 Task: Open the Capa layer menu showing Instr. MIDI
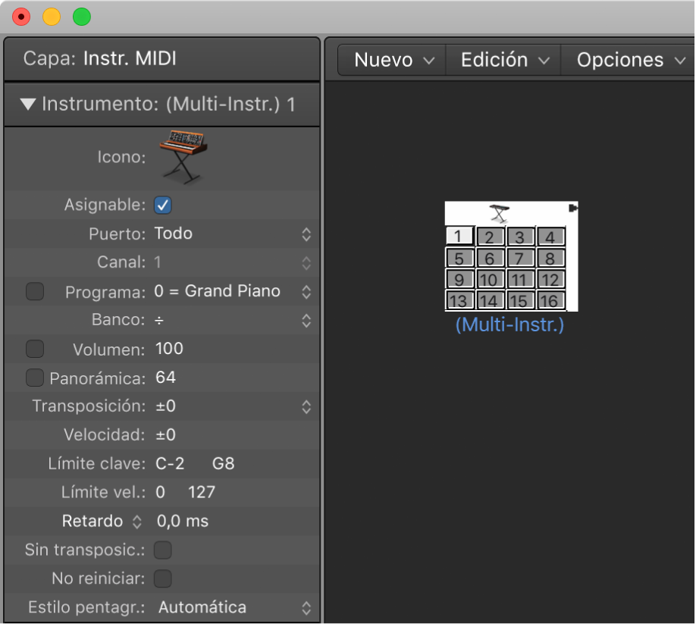[x=130, y=58]
